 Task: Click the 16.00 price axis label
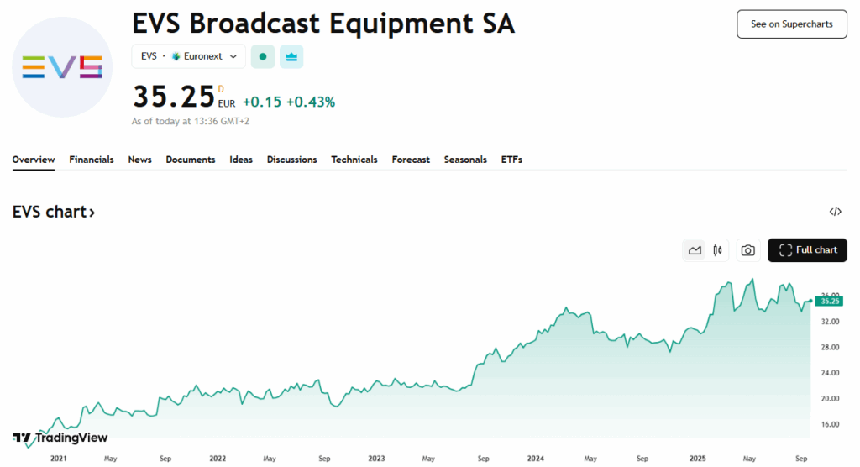[x=830, y=425]
